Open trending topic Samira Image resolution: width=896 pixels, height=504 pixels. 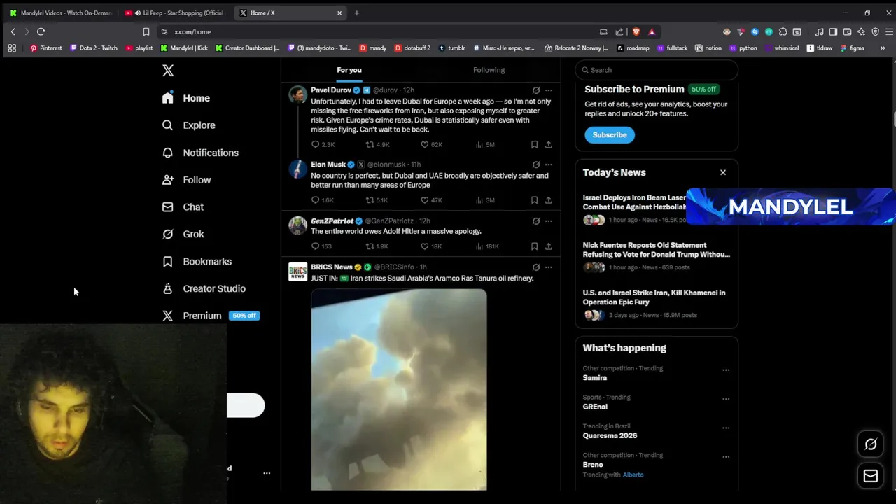(x=595, y=378)
